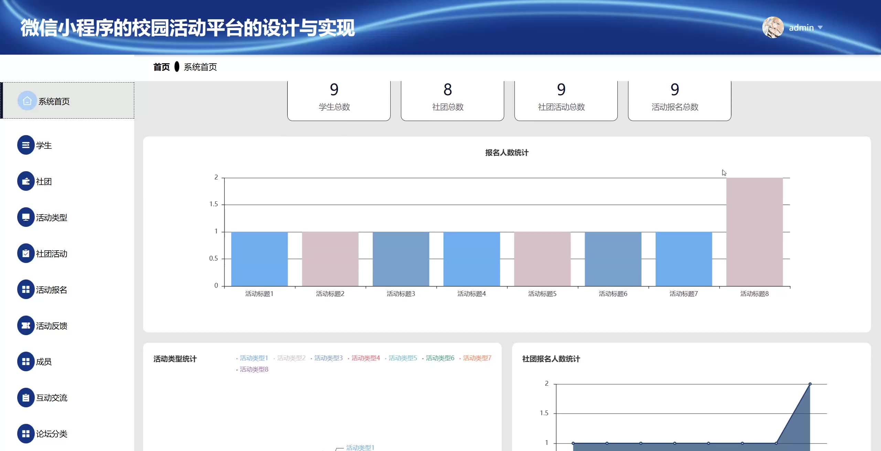Click the 活动类型 monitor icon
The image size is (881, 451).
click(x=26, y=217)
